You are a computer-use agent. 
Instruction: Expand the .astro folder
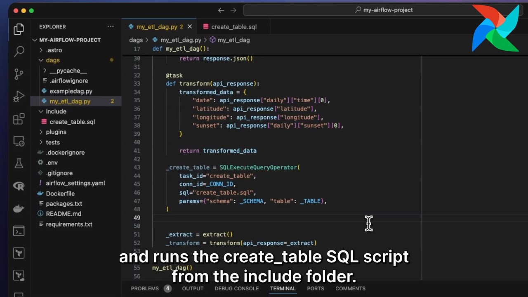pyautogui.click(x=54, y=50)
